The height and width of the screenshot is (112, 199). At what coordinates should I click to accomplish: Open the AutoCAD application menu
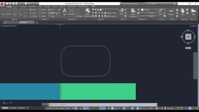pos(2,4)
